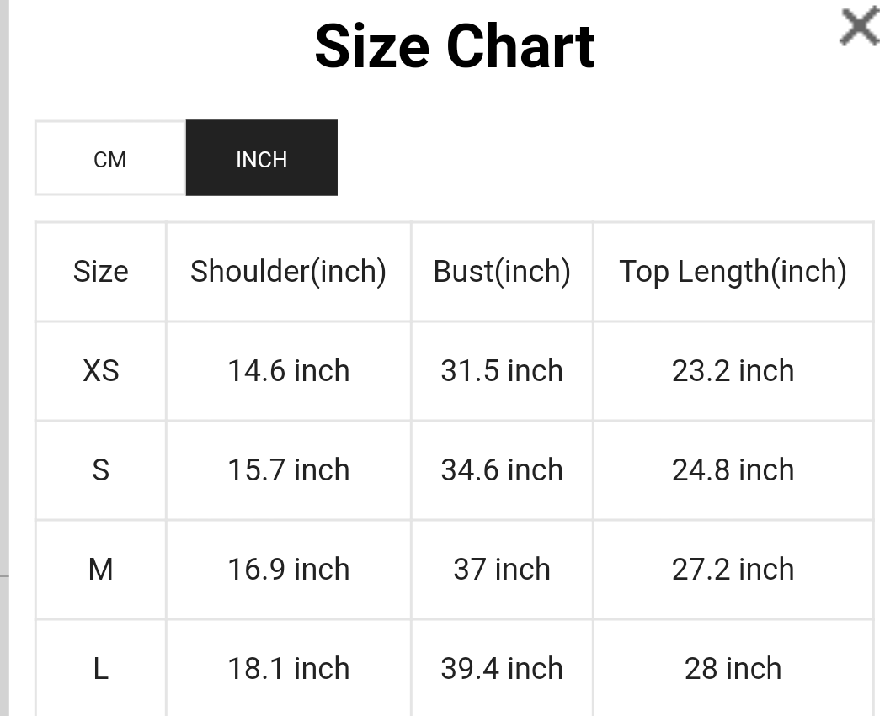Click the 14.6 inch shoulder cell
Image resolution: width=885 pixels, height=716 pixels.
288,371
